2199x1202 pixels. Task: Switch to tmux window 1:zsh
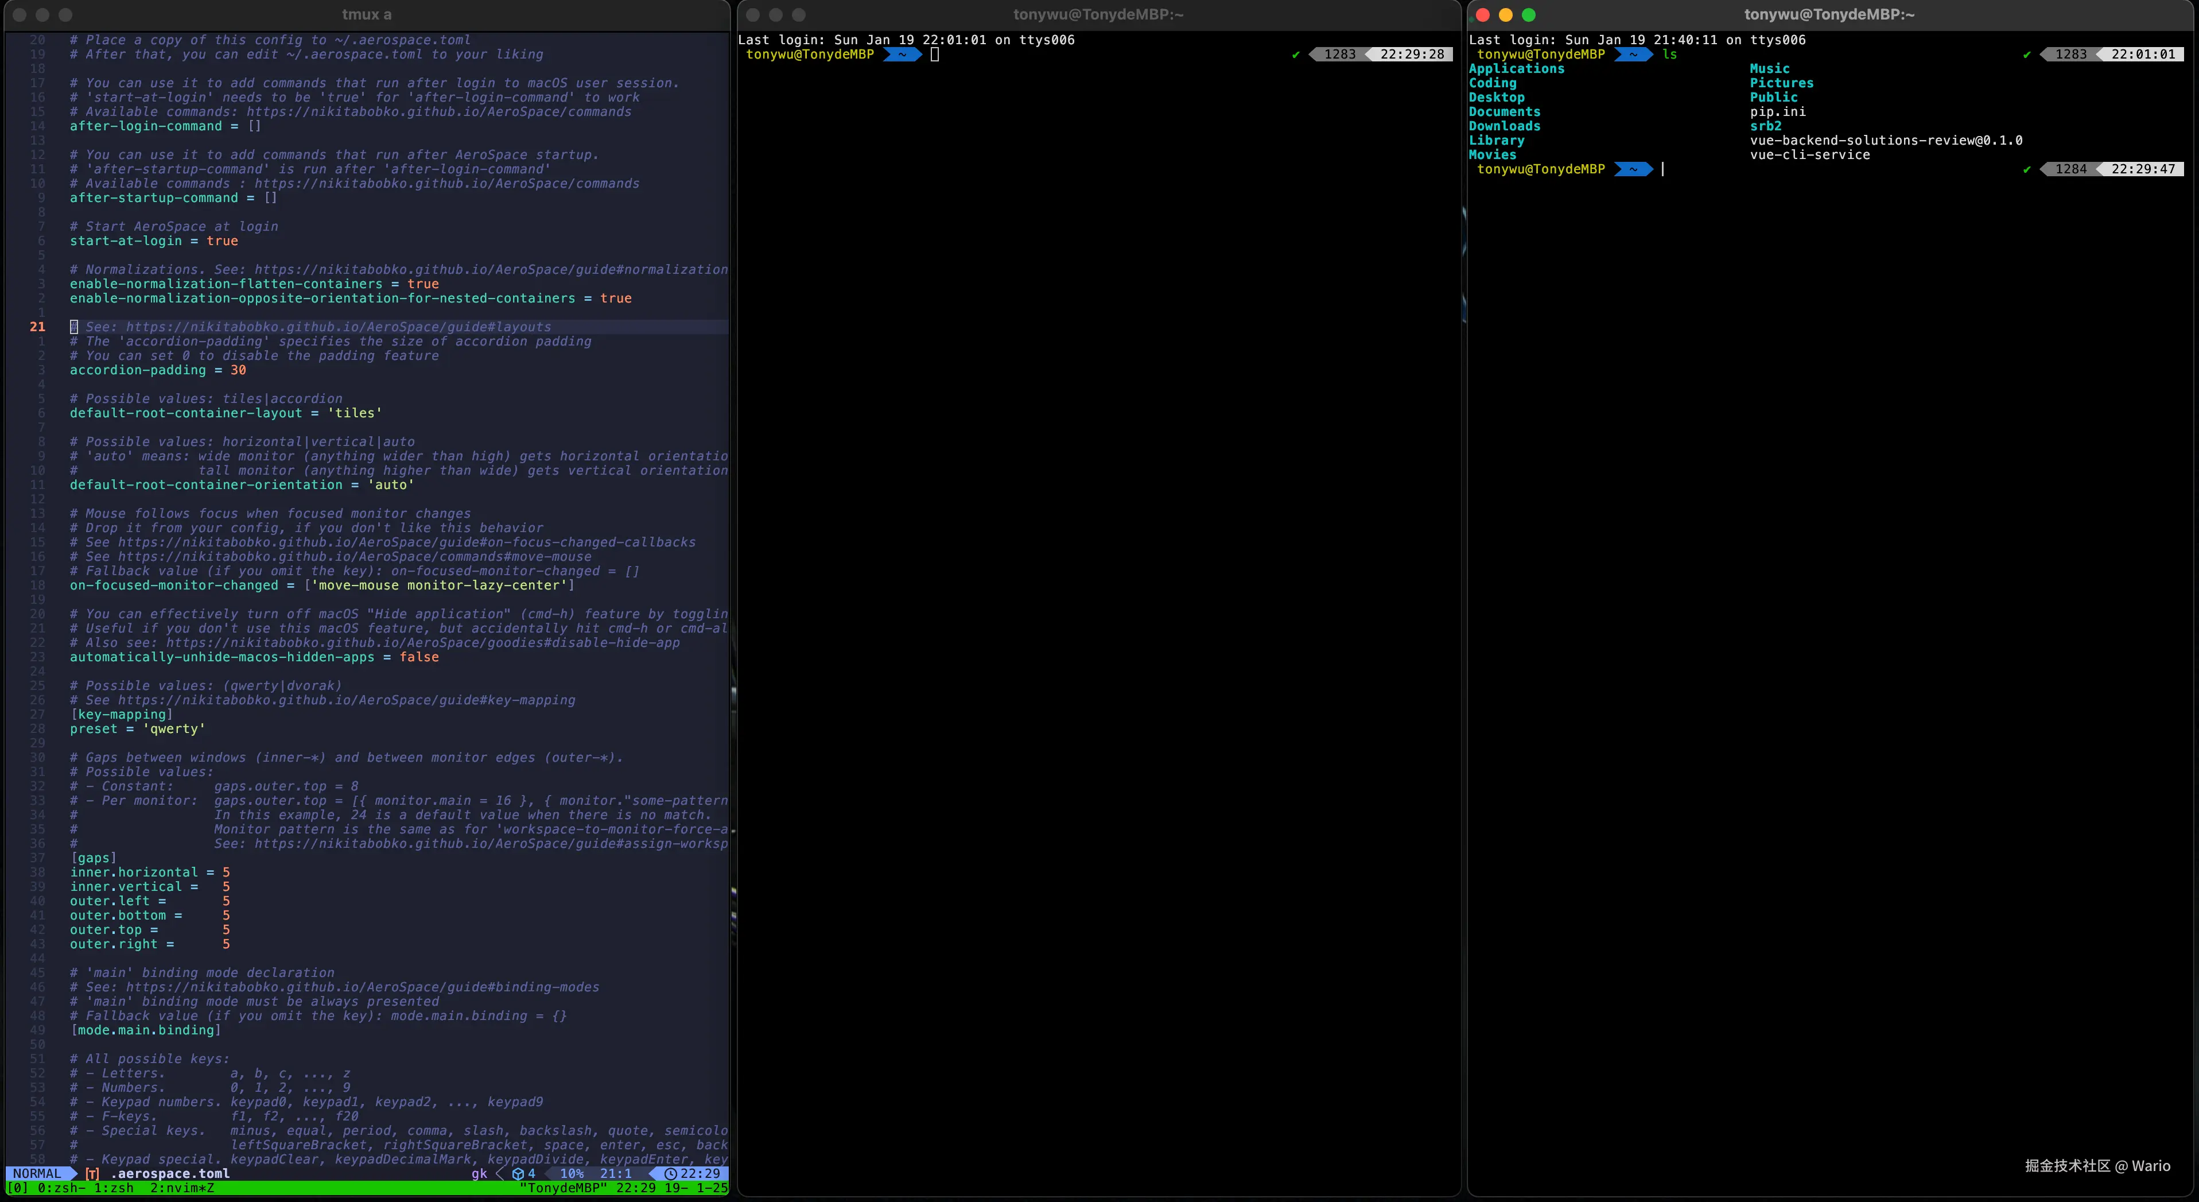click(114, 1188)
